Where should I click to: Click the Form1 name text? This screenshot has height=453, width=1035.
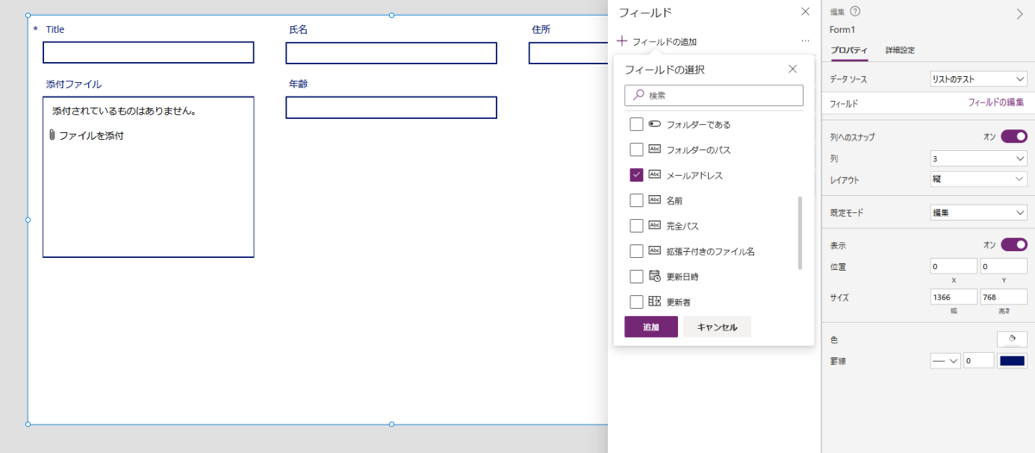pos(844,28)
